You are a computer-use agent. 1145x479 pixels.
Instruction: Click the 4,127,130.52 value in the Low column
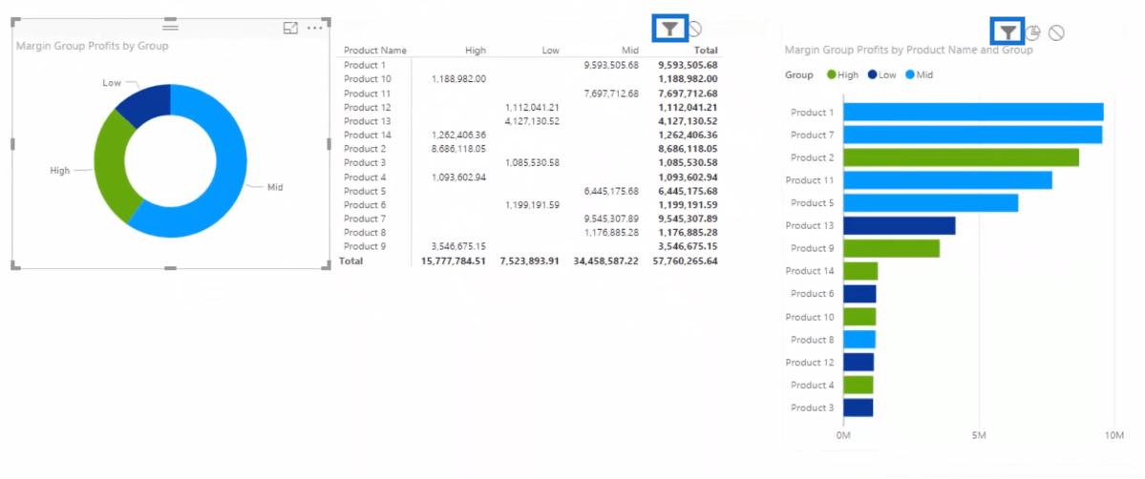(x=532, y=120)
